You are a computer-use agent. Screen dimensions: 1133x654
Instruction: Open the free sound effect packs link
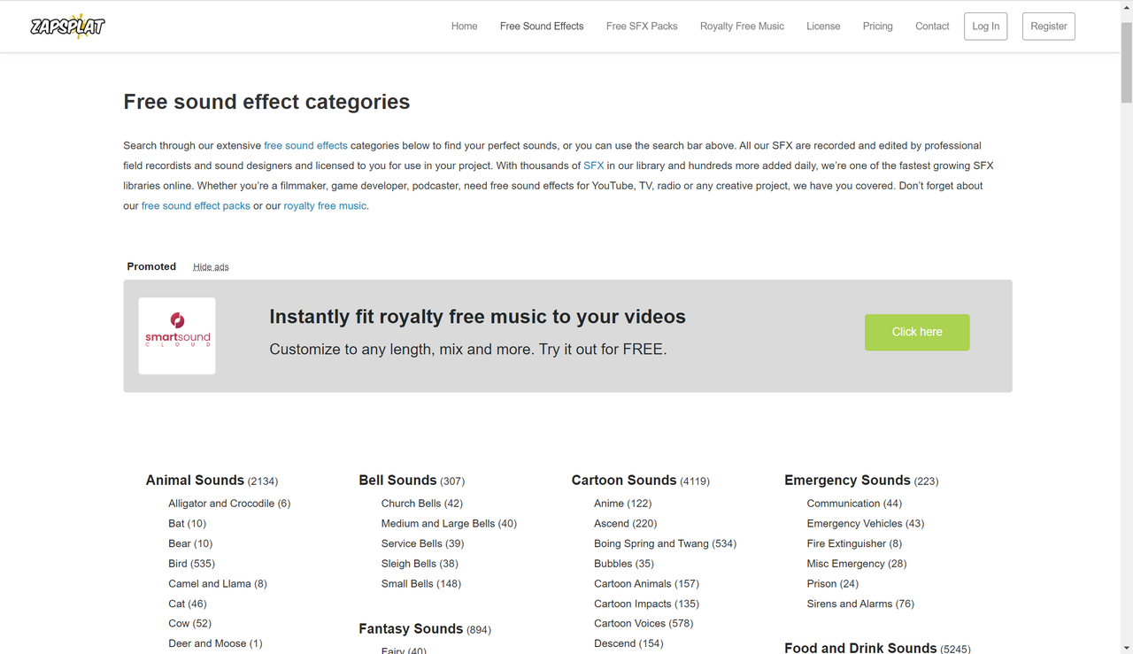196,205
